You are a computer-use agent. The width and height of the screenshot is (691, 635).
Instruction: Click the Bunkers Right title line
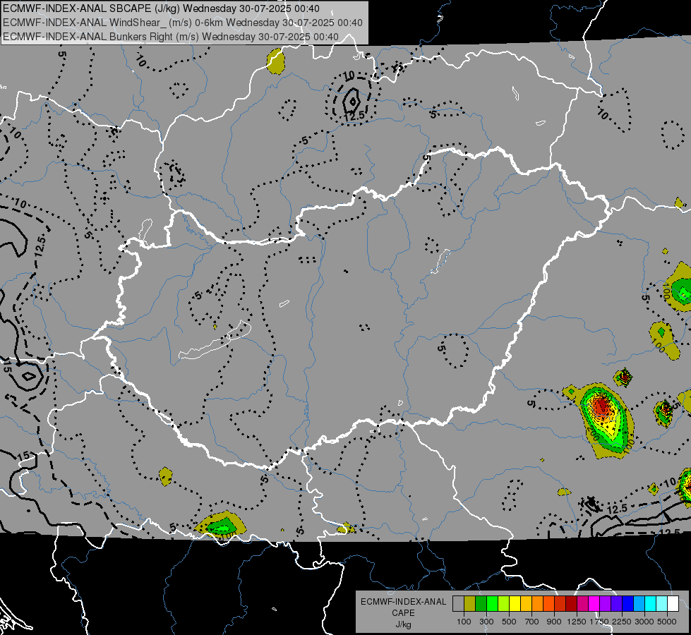coord(171,37)
